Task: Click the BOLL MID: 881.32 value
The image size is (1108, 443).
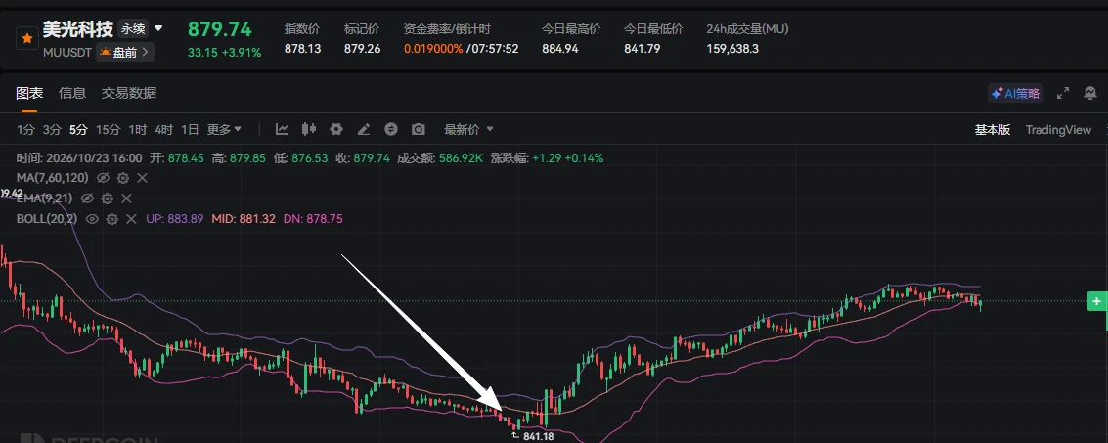Action: click(x=244, y=219)
